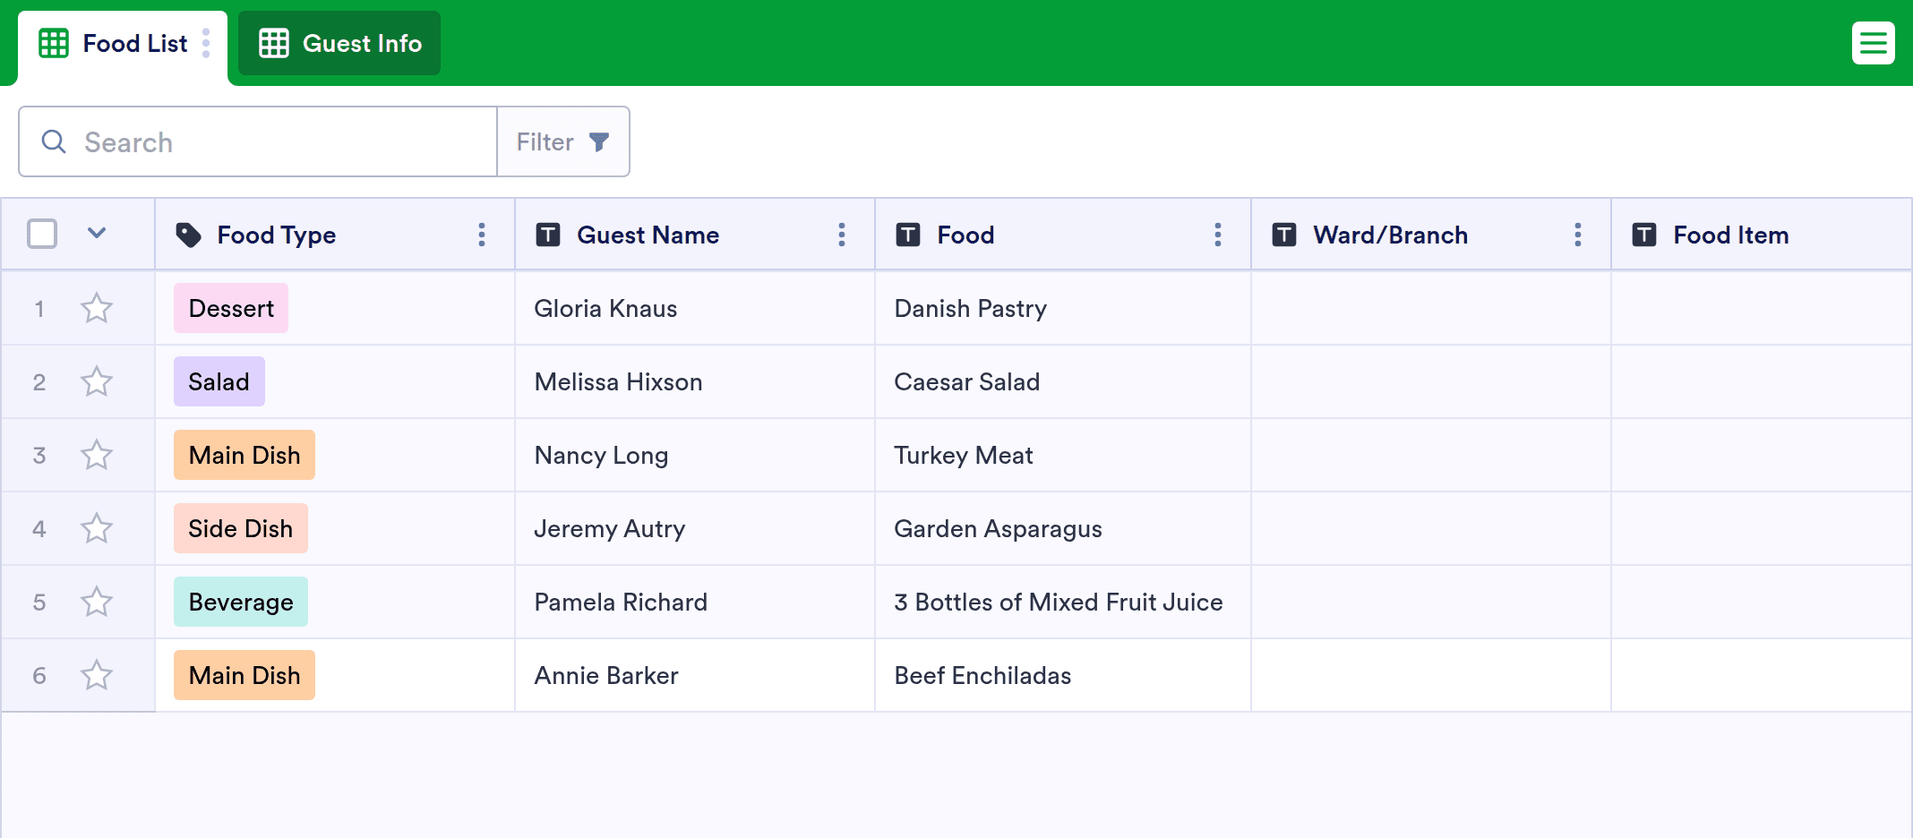This screenshot has width=1913, height=838.
Task: Open the Dessert food type tag in row 1
Action: (231, 309)
